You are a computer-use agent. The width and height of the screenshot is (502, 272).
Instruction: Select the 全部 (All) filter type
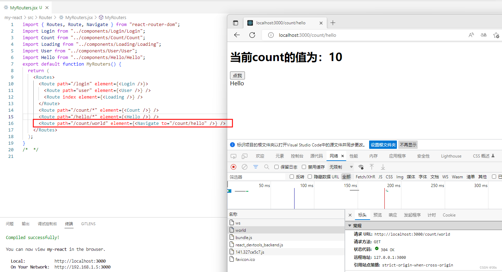346,177
